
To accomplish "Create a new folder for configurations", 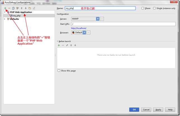I will 30,8.
